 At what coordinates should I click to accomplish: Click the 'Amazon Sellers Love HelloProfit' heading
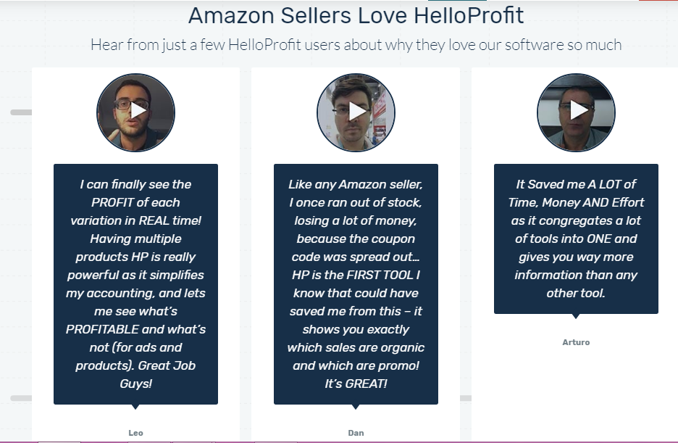coord(356,15)
